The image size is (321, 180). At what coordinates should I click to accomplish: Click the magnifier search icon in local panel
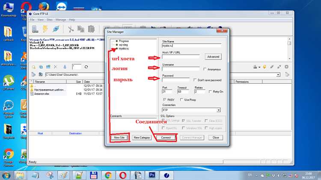click(33, 67)
